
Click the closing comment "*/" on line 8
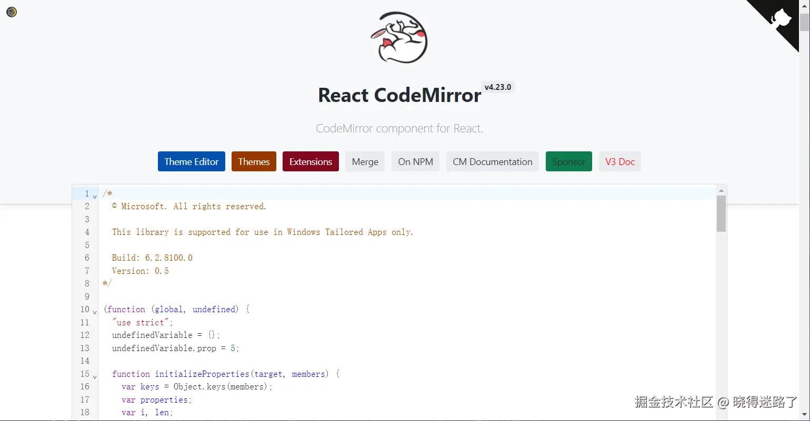pos(107,283)
